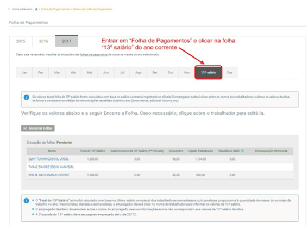Select the 2017 year tab

coord(66,41)
